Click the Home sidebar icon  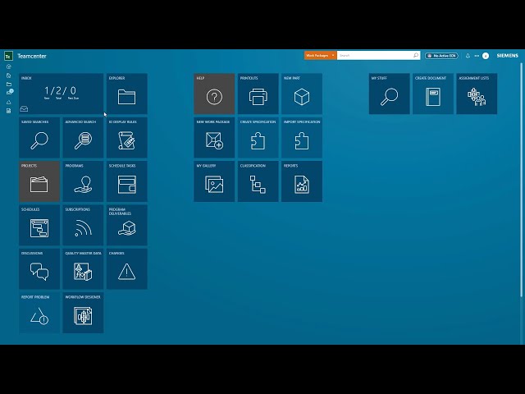click(x=9, y=76)
